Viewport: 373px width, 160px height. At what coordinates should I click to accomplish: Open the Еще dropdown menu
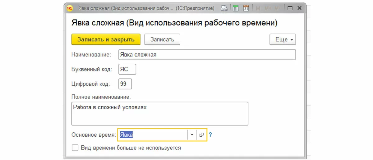pyautogui.click(x=283, y=39)
